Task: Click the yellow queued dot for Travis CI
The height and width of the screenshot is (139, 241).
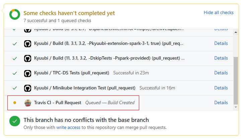Action: (15, 102)
